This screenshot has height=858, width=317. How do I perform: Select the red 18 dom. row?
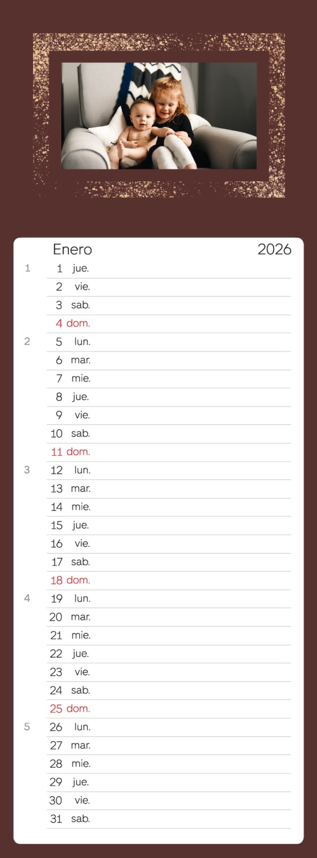[169, 580]
